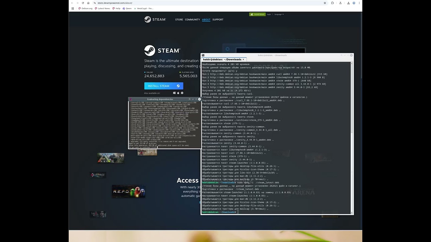The height and width of the screenshot is (242, 431).
Task: Open the browser three-dot menu
Action: [x=359, y=3]
